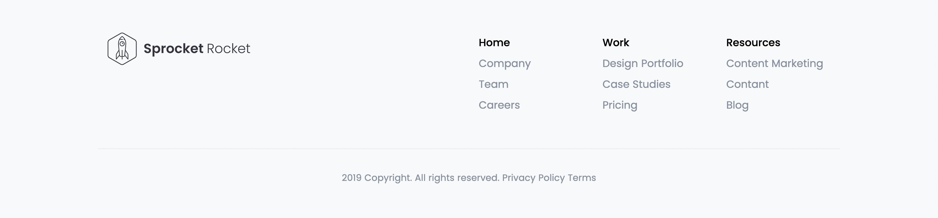
Task: Click the word Sprocket in the logo
Action: 173,49
